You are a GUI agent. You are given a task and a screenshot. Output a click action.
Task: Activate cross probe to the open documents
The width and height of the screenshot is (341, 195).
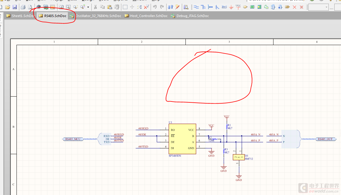pyautogui.click(x=178, y=7)
